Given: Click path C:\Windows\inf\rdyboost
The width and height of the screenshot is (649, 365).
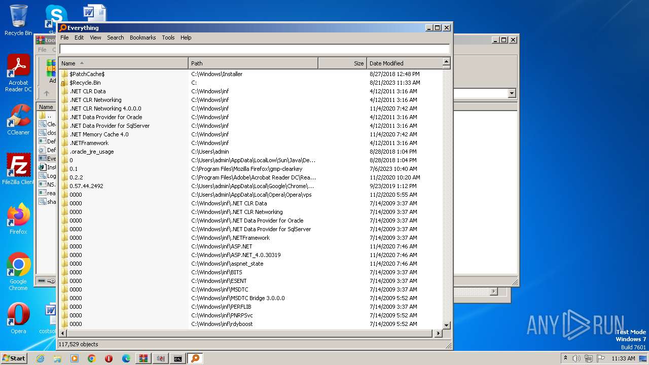Looking at the screenshot, I should 222,324.
